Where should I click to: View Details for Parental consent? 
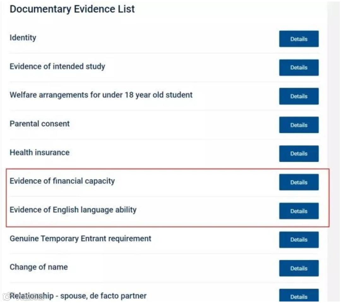click(299, 125)
